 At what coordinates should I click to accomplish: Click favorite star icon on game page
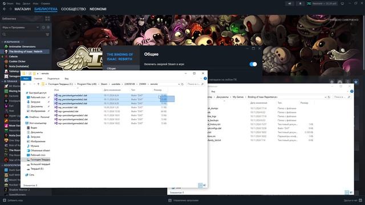click(356, 82)
